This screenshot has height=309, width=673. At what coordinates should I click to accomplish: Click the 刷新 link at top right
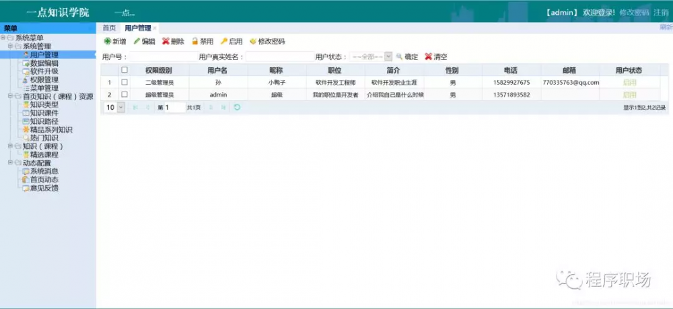click(x=666, y=27)
